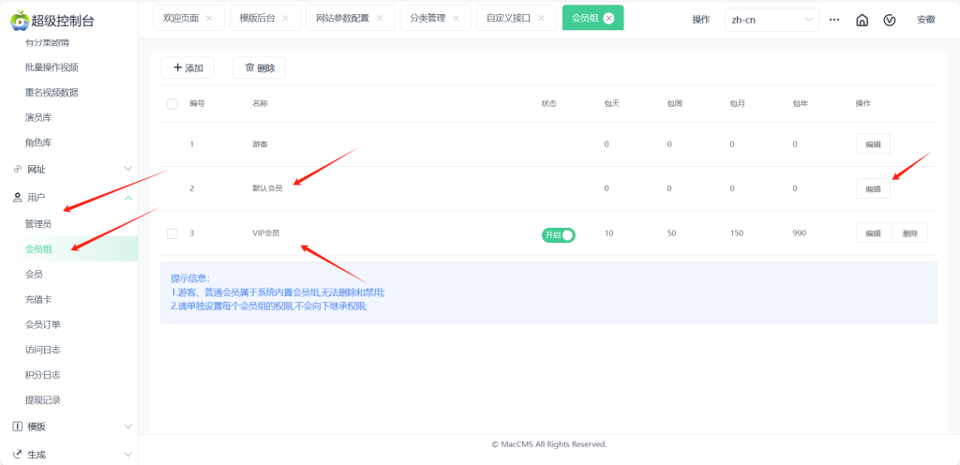Open 访问日志 in sidebar
960x465 pixels.
(42, 350)
